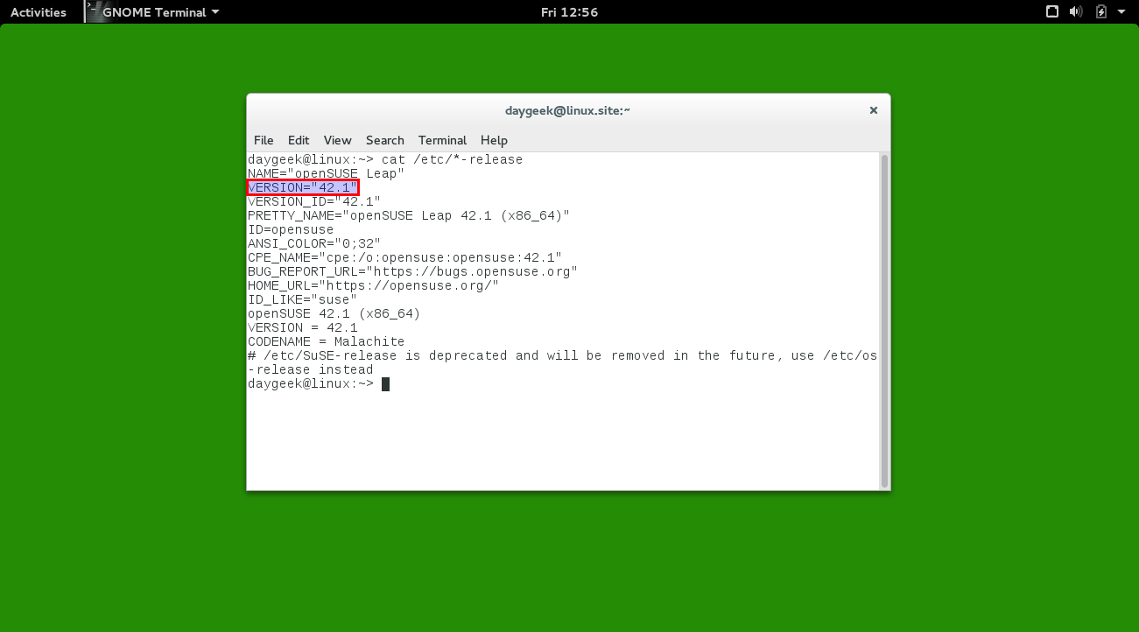Open the Help menu

click(494, 140)
